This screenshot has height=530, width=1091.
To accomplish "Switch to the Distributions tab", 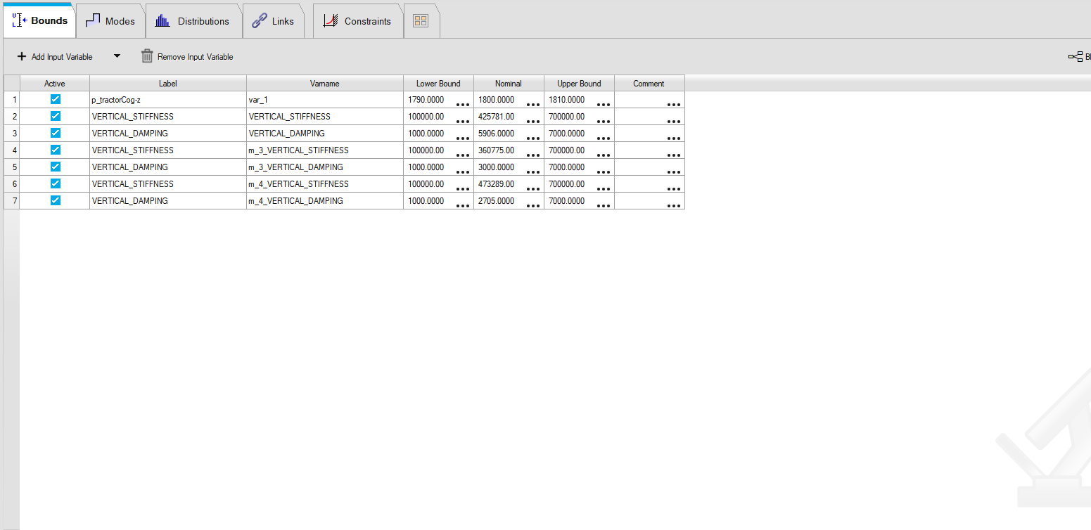I will (193, 21).
